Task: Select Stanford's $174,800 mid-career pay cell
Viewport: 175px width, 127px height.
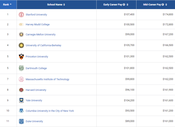Action: [x=155, y=15]
